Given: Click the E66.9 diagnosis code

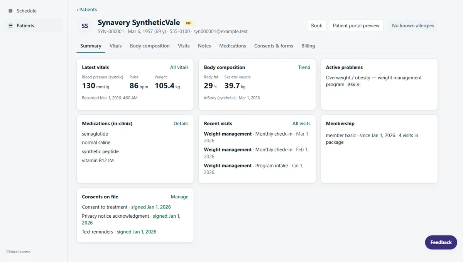Looking at the screenshot, I should [x=354, y=85].
